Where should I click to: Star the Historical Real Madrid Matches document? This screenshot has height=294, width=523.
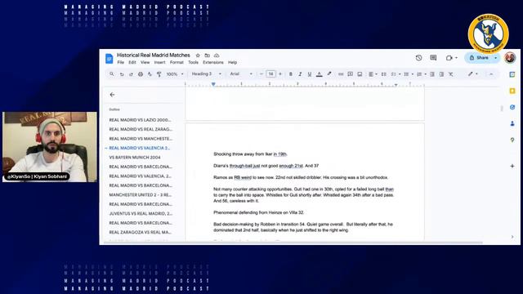tap(198, 56)
